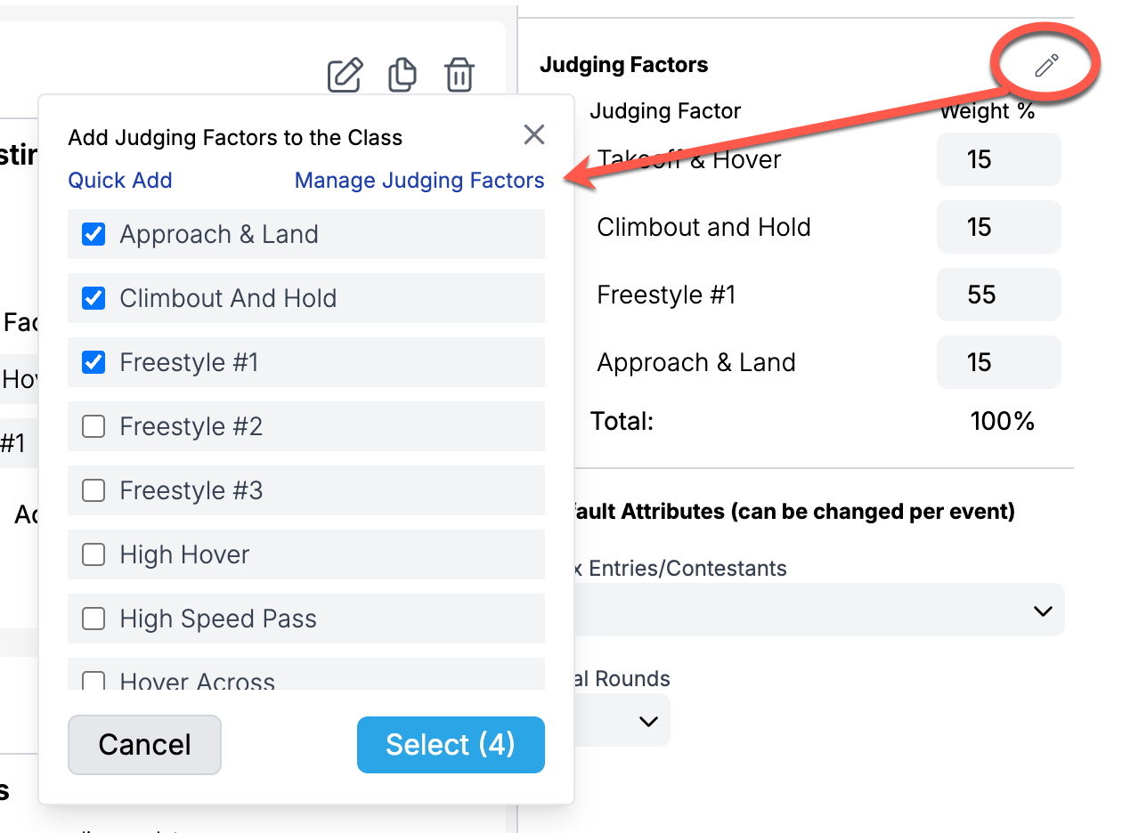Confirm with the Select (4) button

point(451,745)
